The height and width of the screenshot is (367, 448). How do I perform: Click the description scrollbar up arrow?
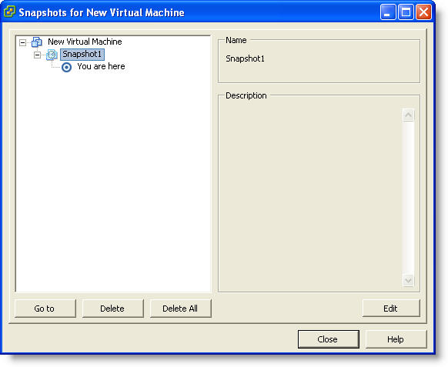pyautogui.click(x=408, y=115)
